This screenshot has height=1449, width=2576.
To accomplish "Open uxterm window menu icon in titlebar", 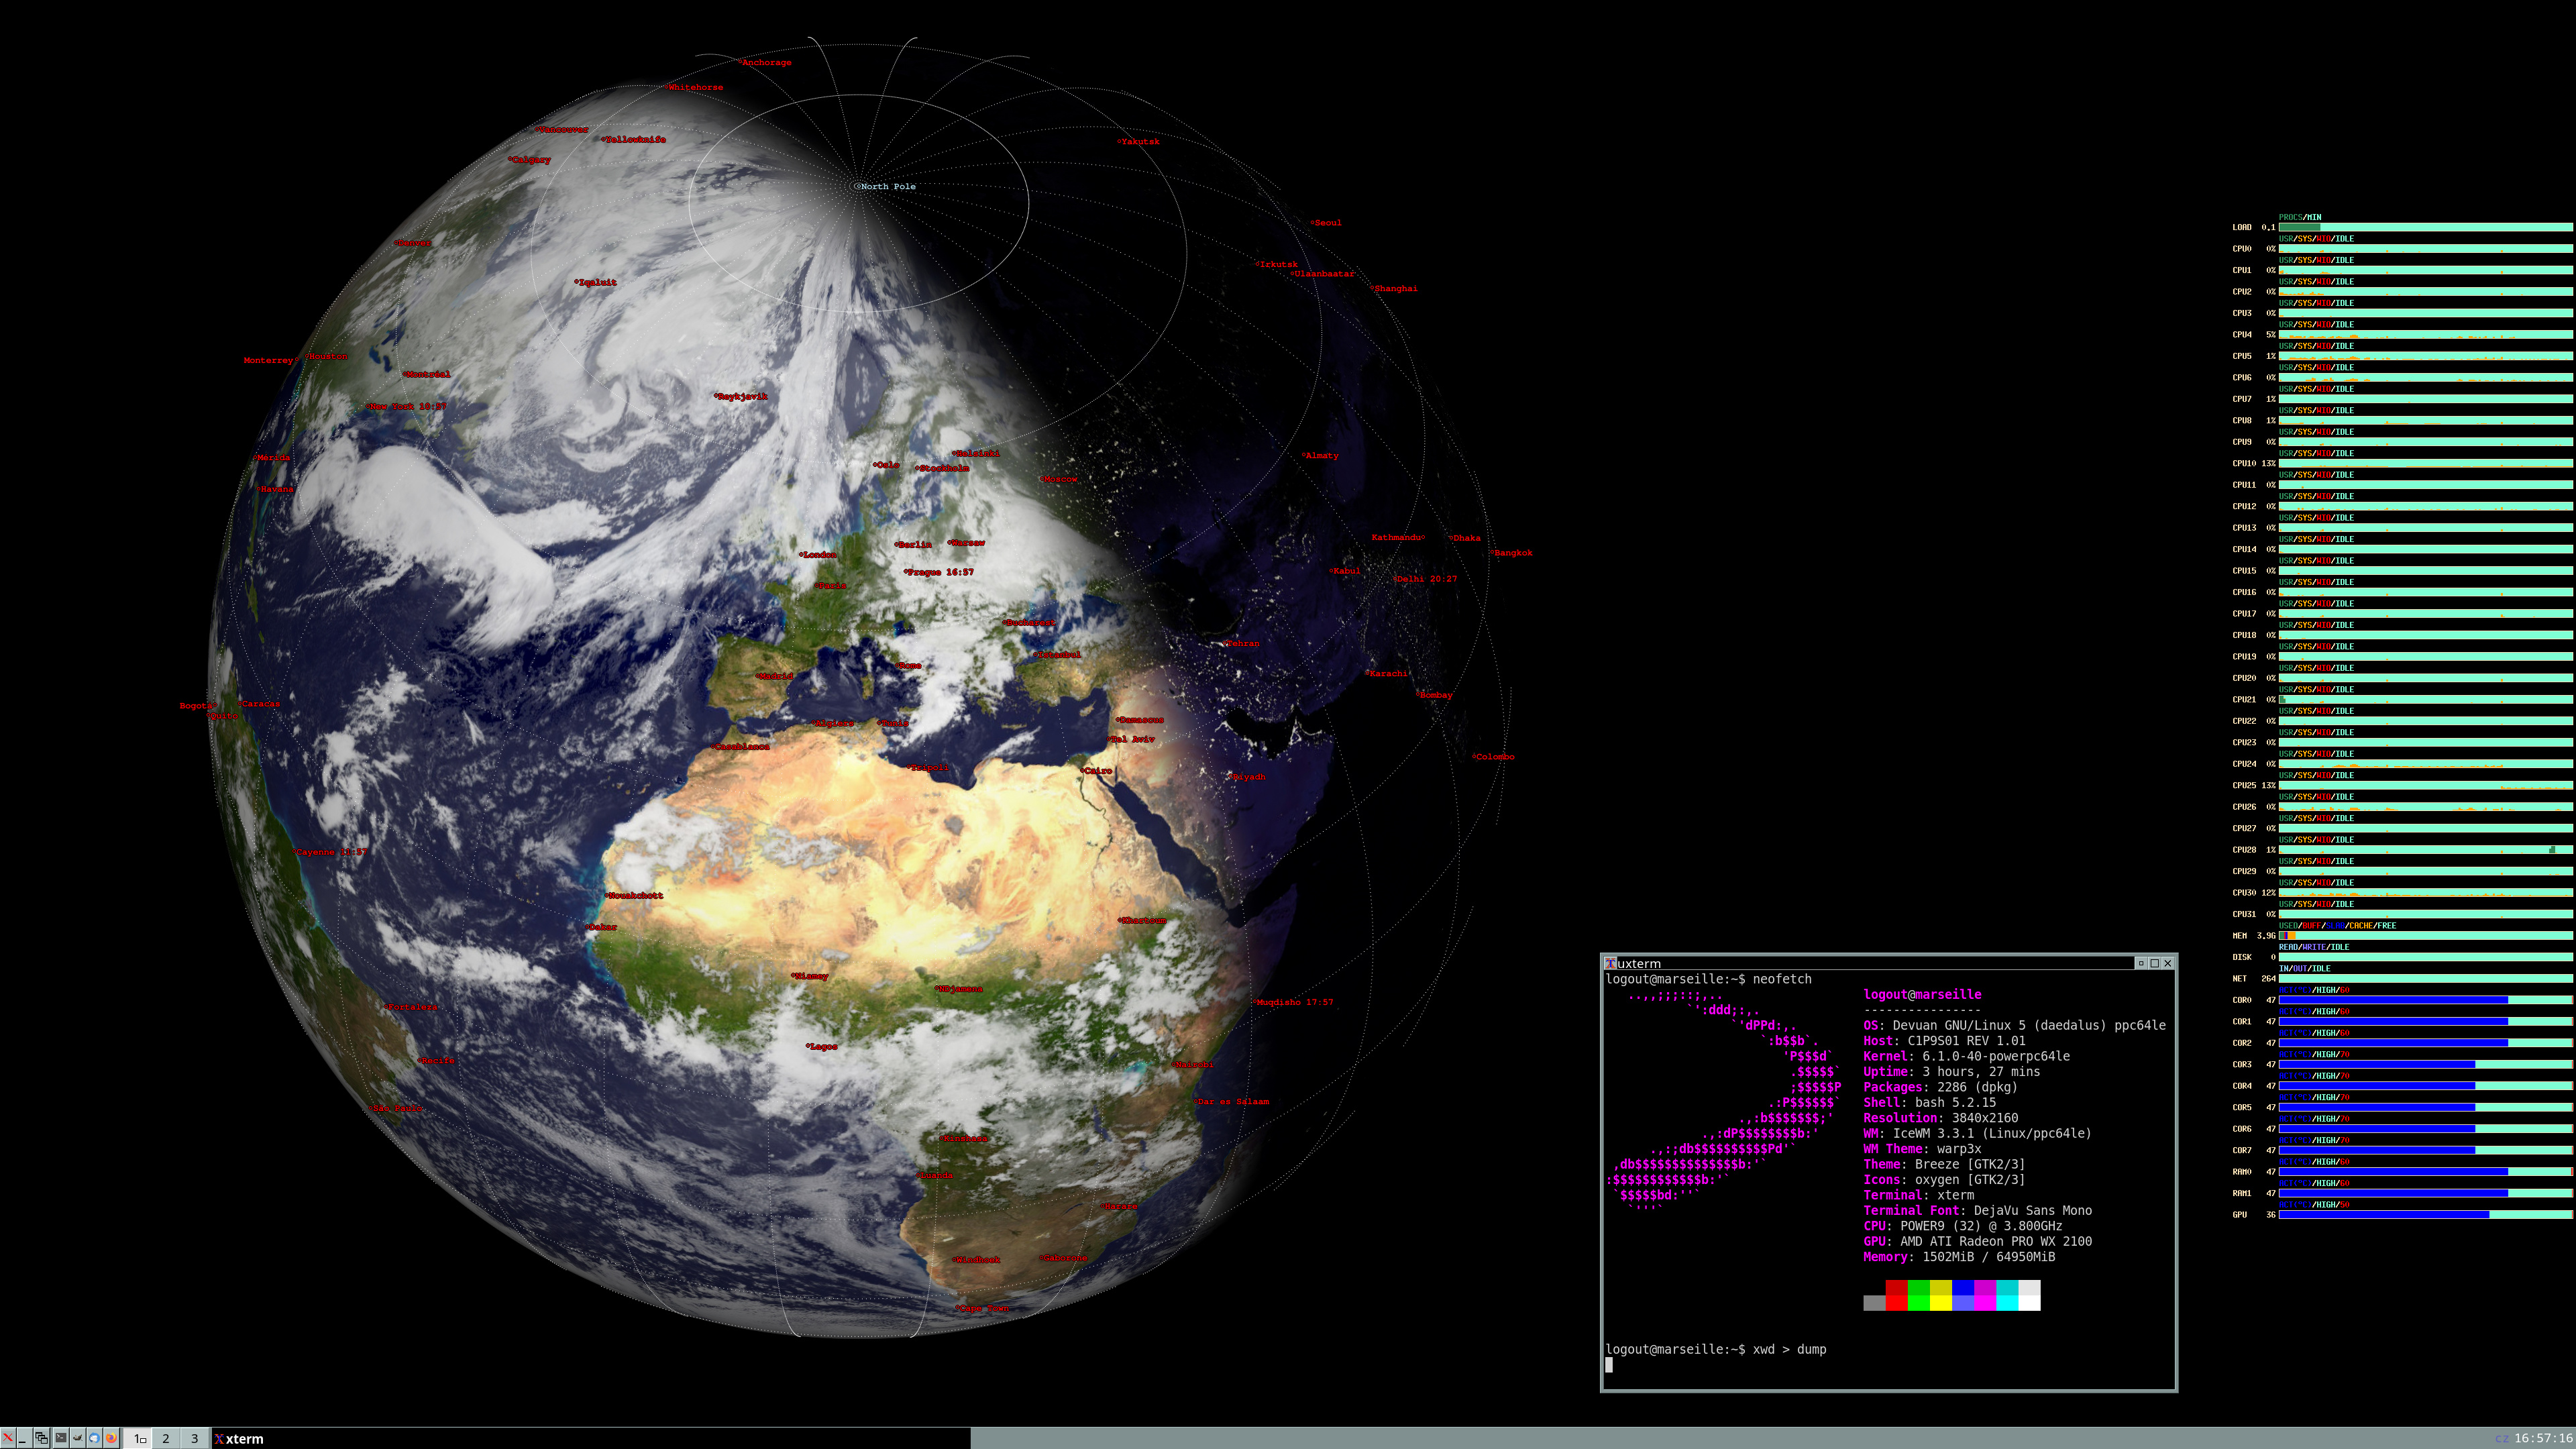I will (x=1610, y=963).
